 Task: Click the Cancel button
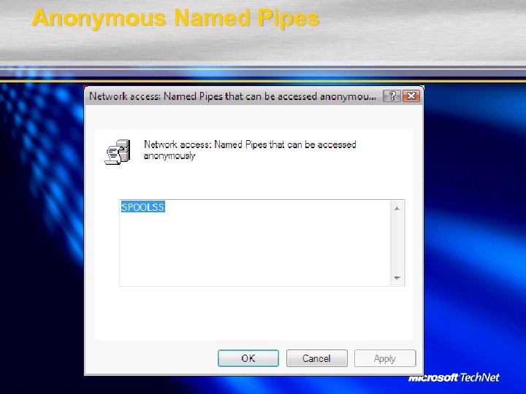316,358
